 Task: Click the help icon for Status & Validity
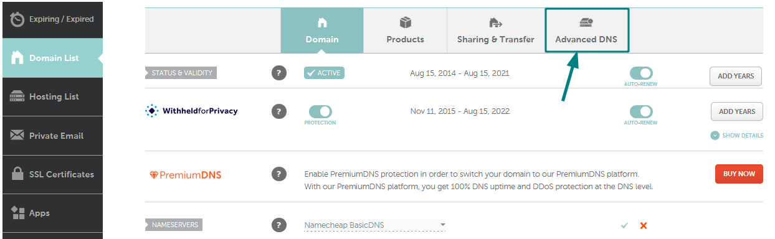pos(279,73)
